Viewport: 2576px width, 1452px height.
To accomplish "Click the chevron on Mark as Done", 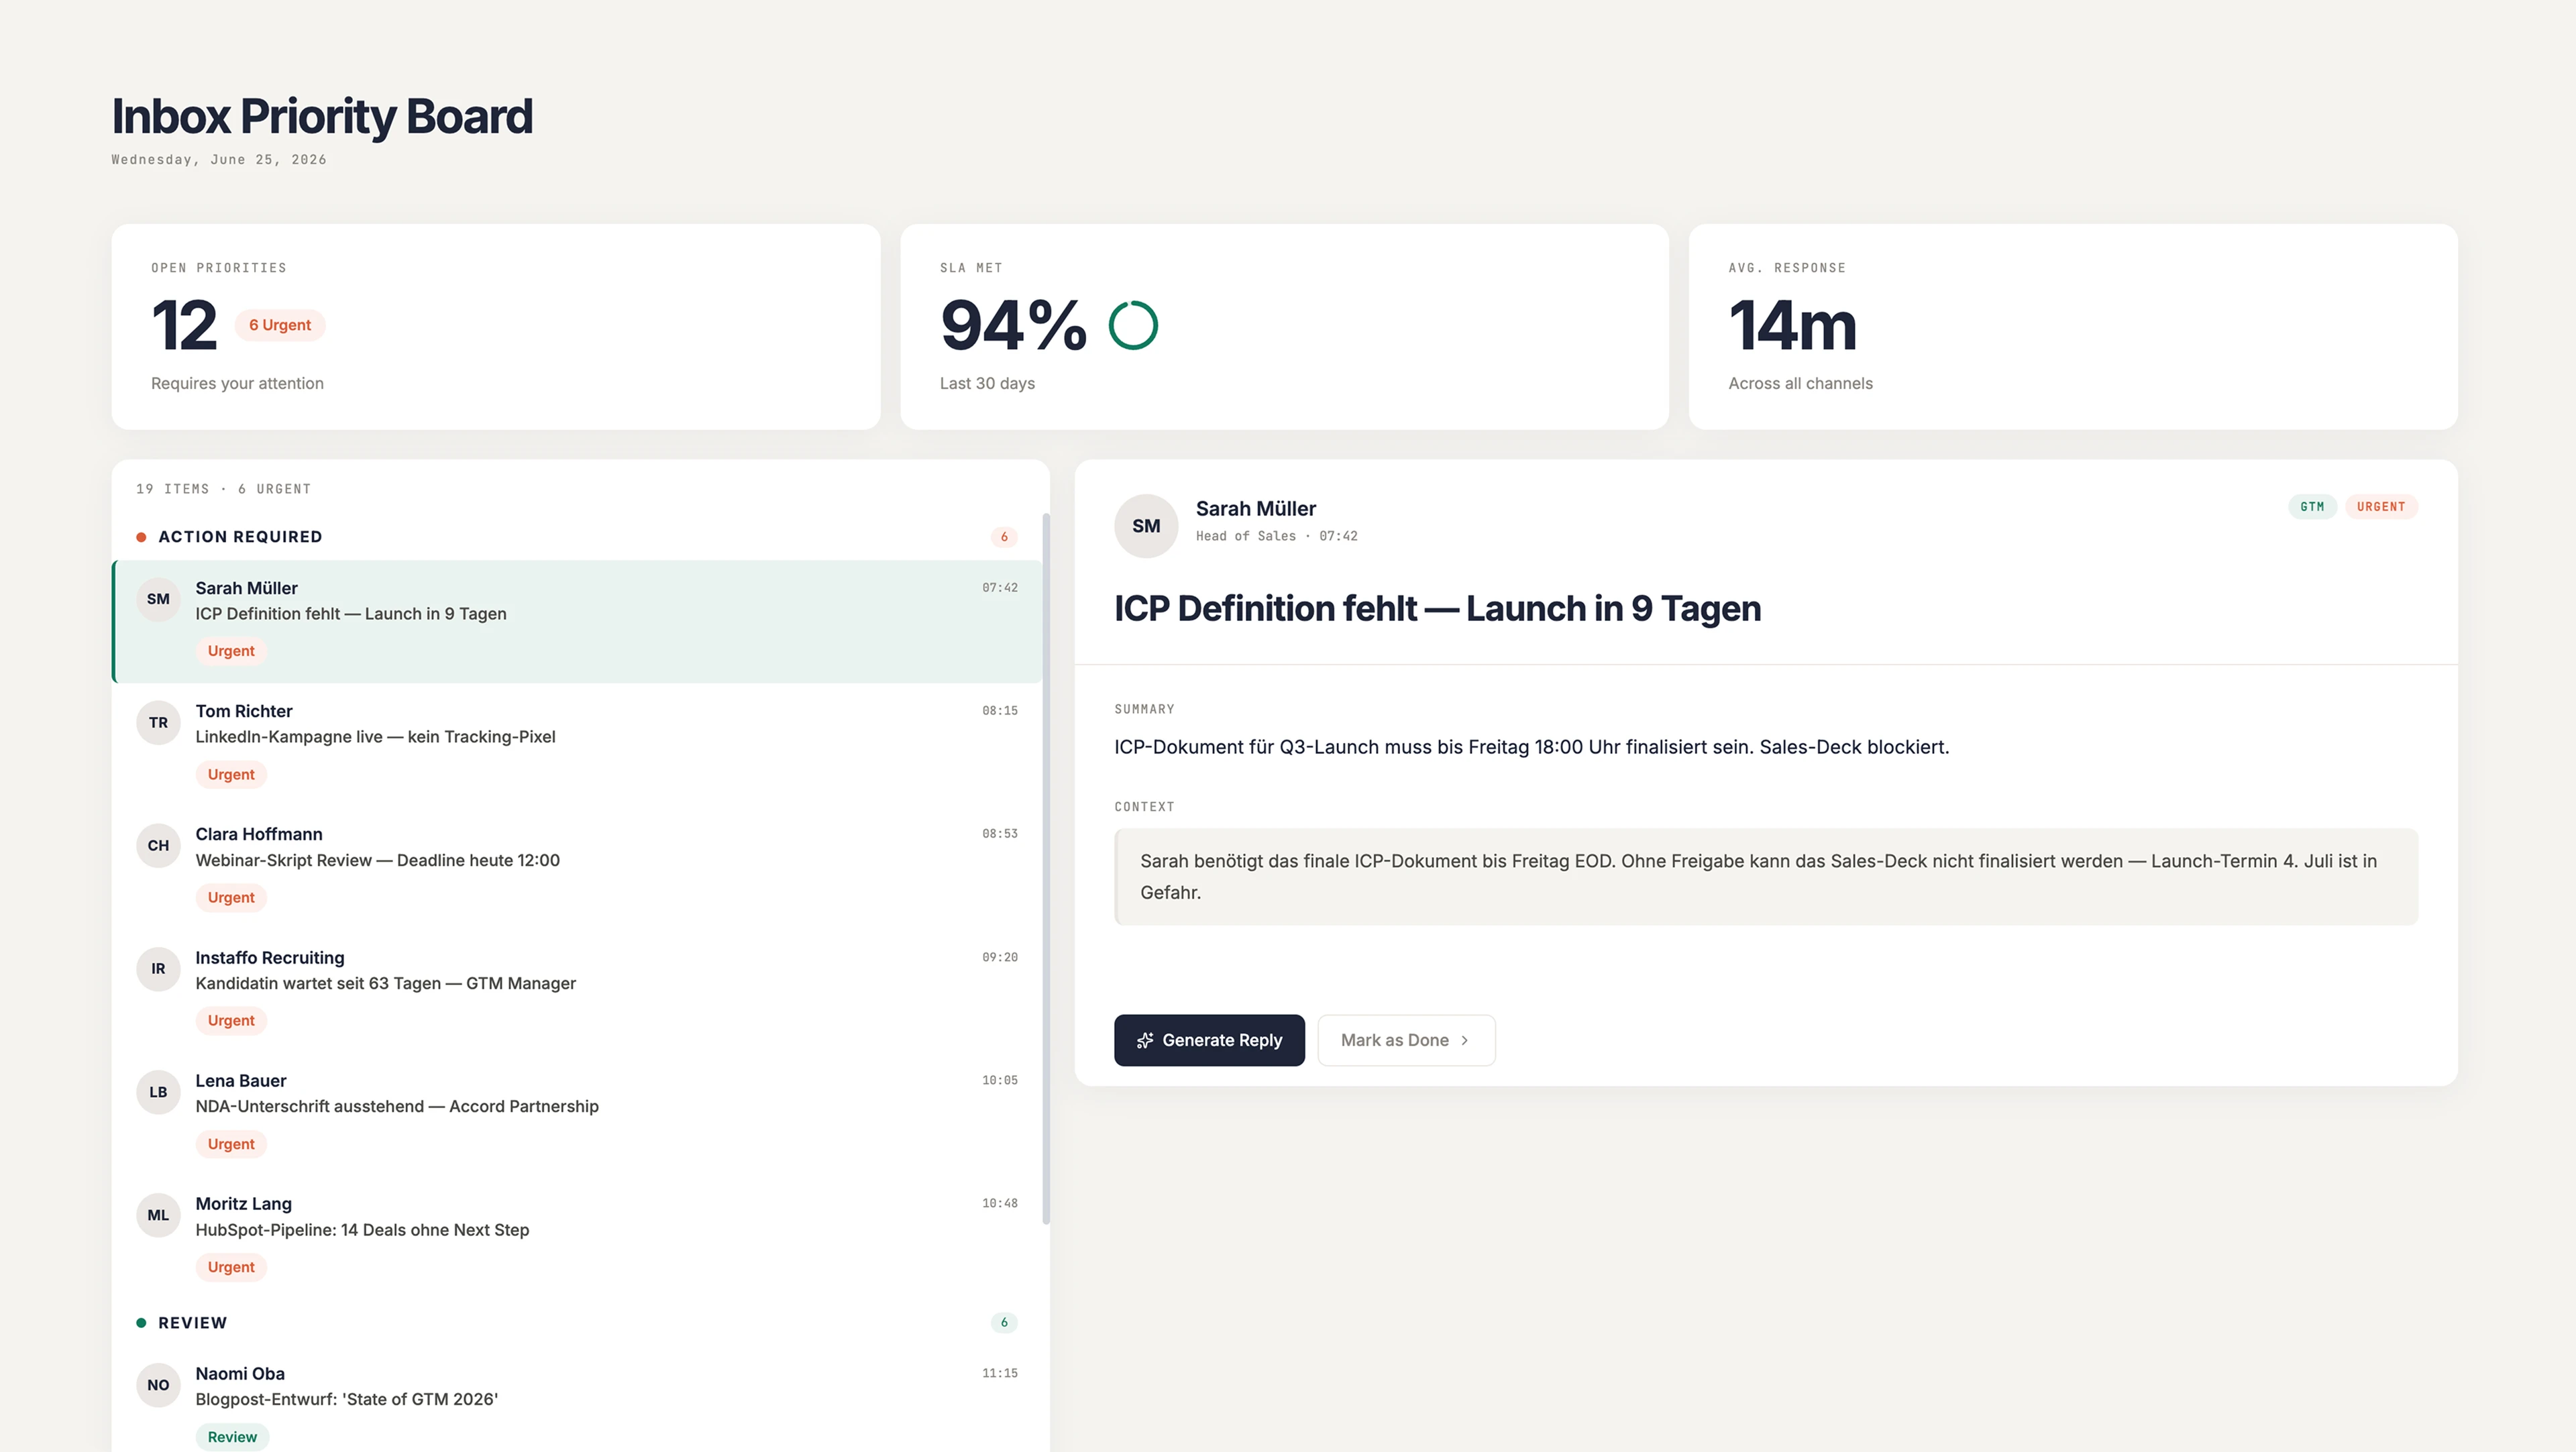I will [x=1465, y=1040].
